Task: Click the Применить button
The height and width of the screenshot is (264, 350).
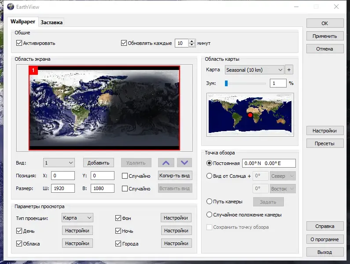Action: tap(324, 36)
